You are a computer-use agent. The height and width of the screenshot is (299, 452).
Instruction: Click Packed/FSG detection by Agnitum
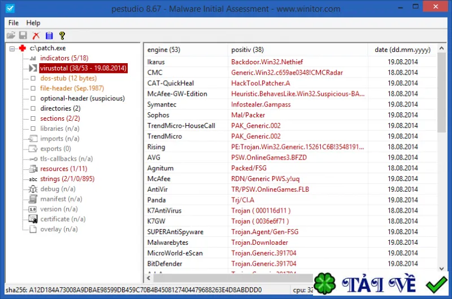[249, 168]
